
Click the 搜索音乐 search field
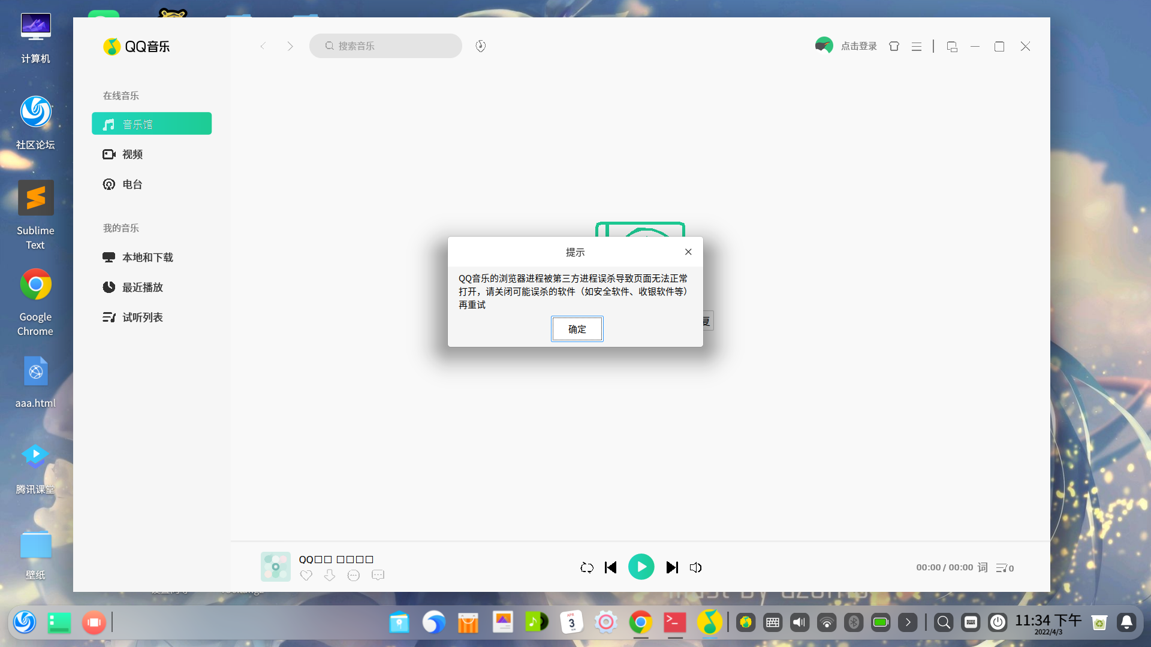[385, 46]
